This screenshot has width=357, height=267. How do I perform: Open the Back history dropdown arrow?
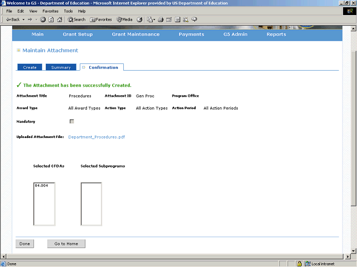click(23, 19)
